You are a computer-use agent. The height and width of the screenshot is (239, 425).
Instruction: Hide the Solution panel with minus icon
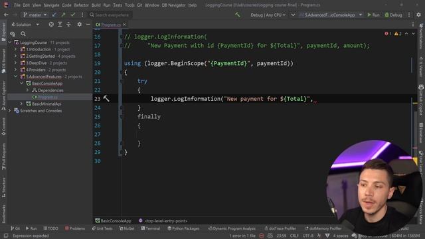[88, 25]
